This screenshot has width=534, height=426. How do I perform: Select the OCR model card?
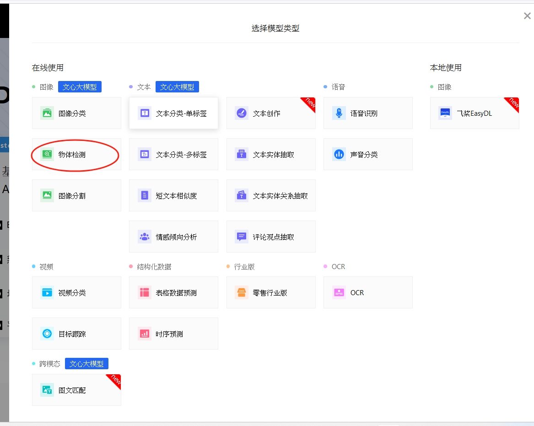coord(368,292)
